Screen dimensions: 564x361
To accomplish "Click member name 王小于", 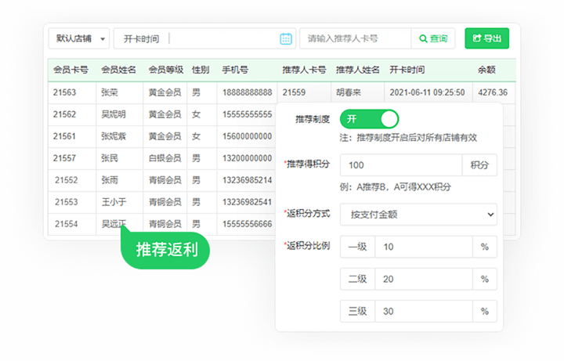I will (x=114, y=202).
